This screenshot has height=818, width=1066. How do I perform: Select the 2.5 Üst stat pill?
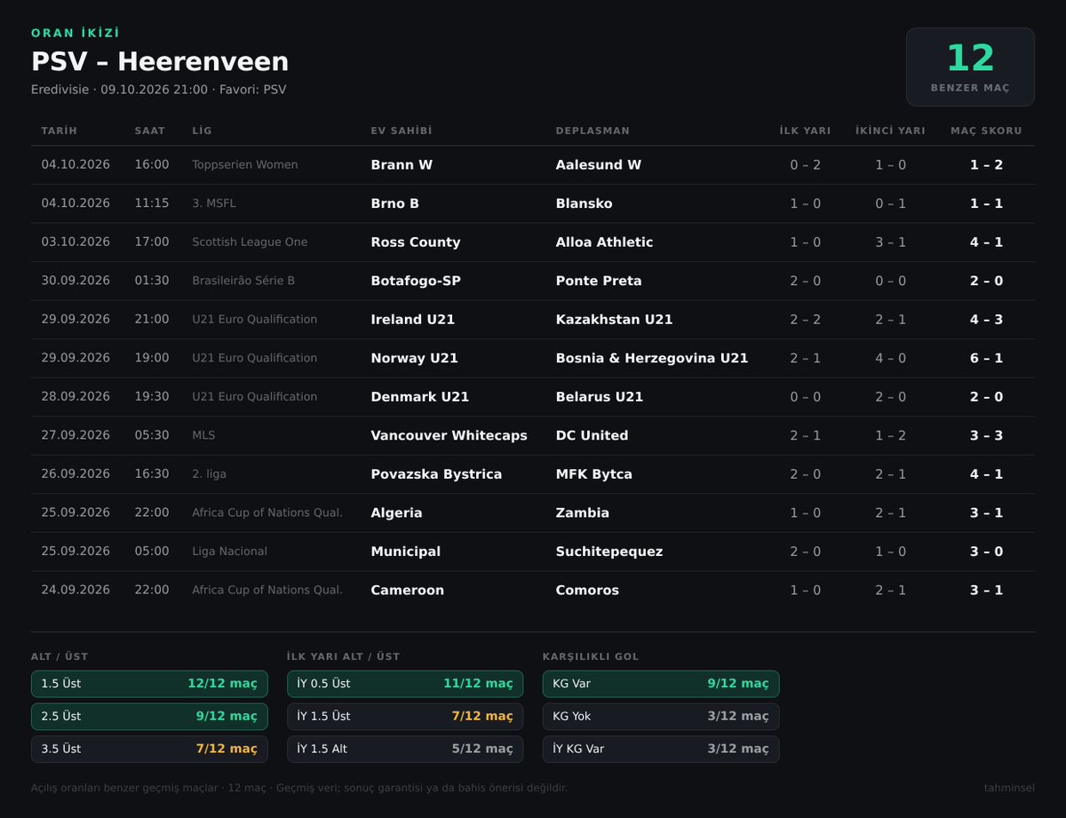149,716
